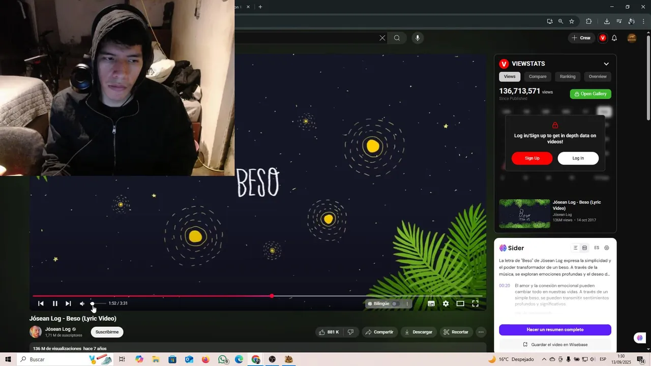651x366 pixels.
Task: Open the YouTube account avatar menu
Action: (x=632, y=38)
